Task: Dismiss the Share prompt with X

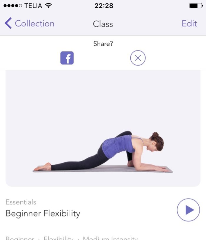Action: pyautogui.click(x=138, y=58)
